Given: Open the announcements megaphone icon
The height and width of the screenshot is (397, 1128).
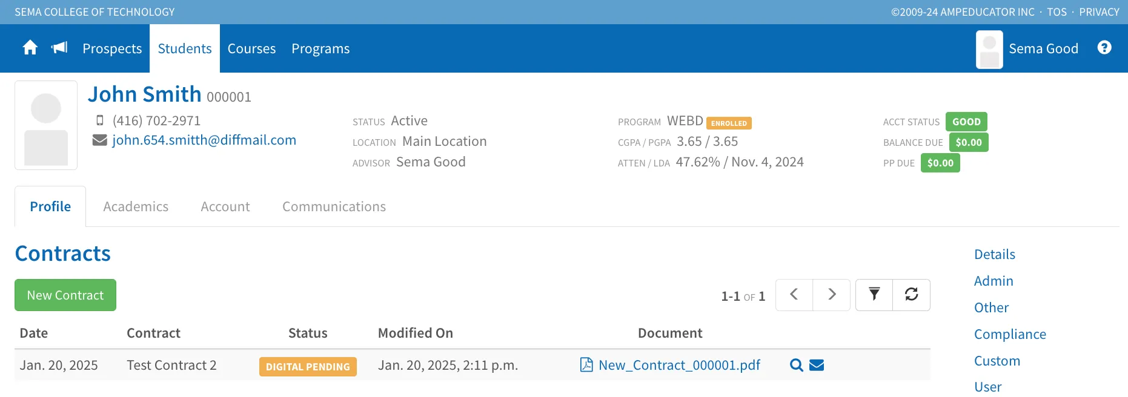Looking at the screenshot, I should [59, 48].
